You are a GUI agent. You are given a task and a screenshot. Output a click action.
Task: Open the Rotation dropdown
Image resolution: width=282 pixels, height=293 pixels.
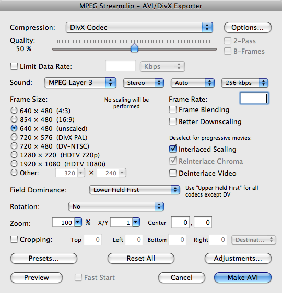116,206
